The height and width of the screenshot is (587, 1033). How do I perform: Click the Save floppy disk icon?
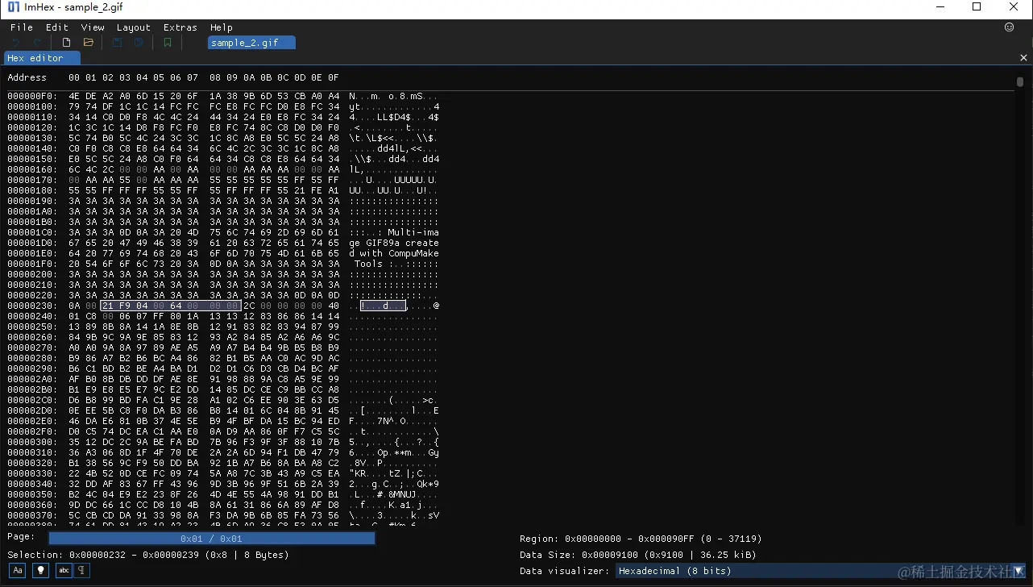click(x=118, y=43)
